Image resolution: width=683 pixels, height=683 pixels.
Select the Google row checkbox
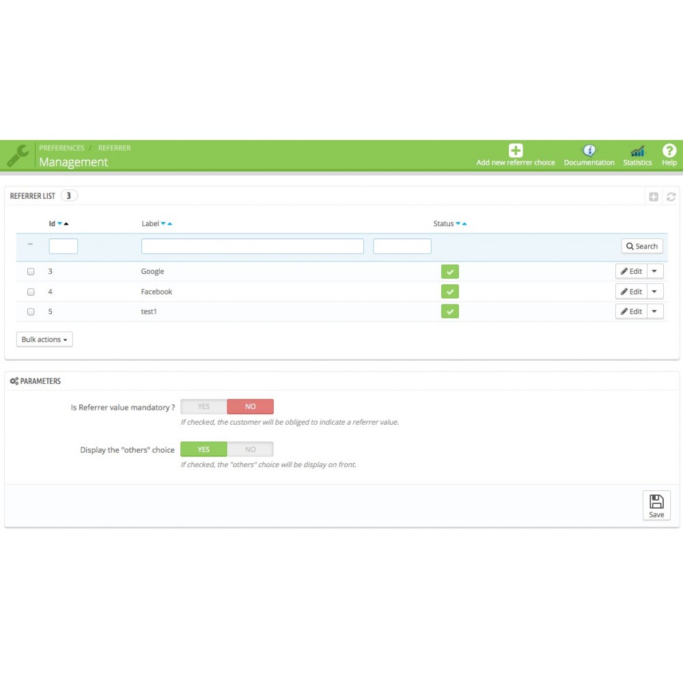(31, 271)
